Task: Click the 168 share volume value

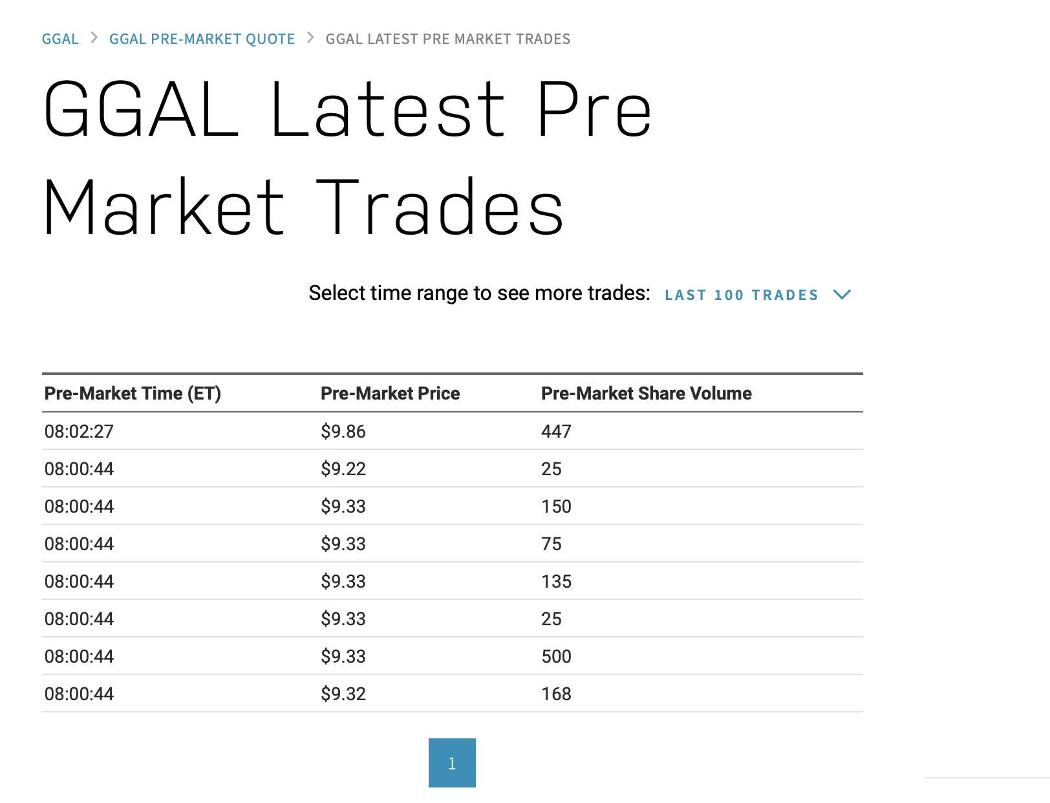Action: 556,694
